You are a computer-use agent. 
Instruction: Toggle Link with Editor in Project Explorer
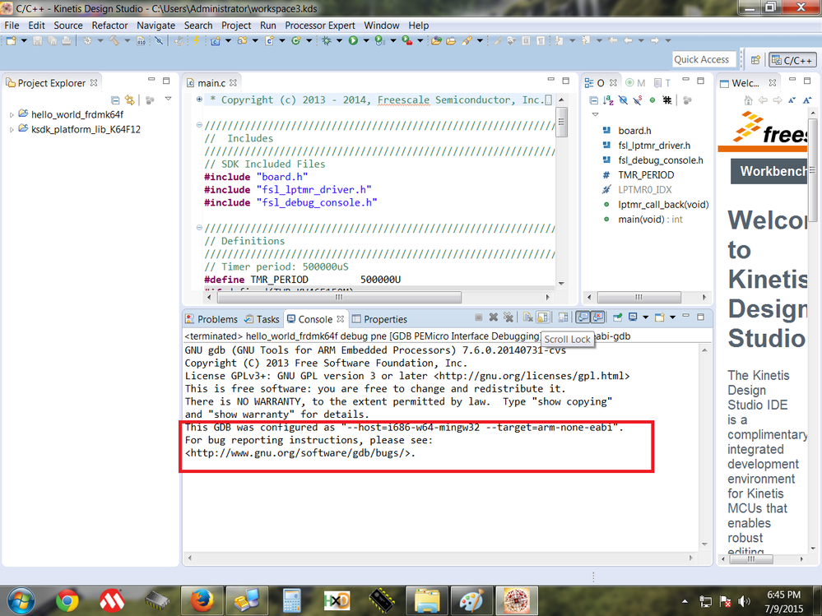pyautogui.click(x=129, y=100)
